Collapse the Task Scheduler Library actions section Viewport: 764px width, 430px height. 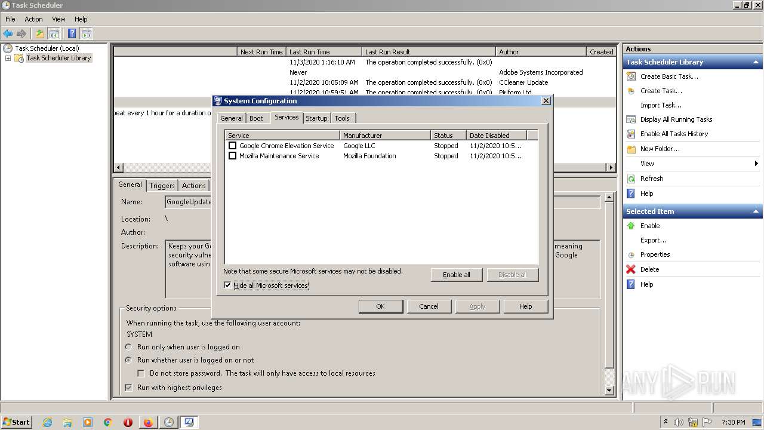click(x=756, y=62)
